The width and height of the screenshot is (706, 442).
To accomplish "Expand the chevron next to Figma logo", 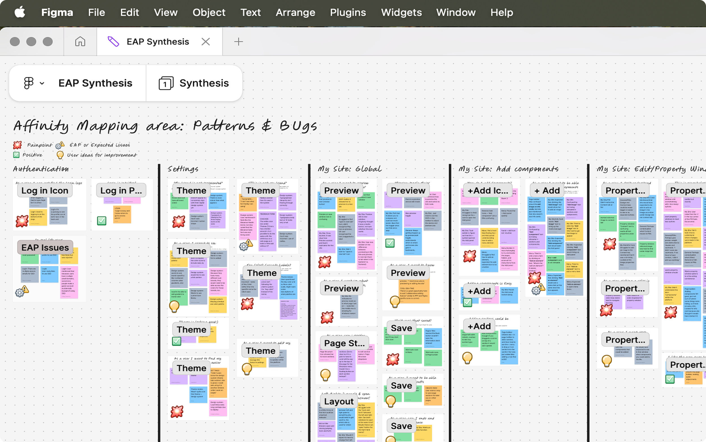I will [x=42, y=83].
